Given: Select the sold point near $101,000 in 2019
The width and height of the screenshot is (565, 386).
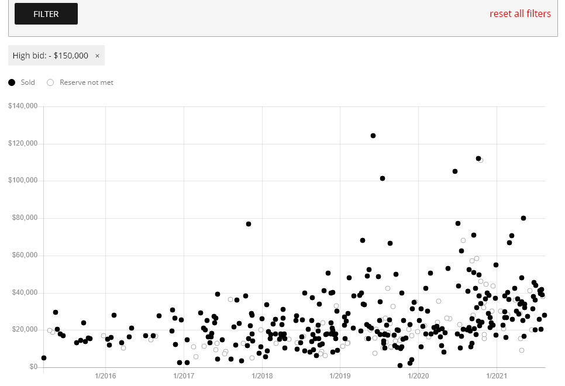Looking at the screenshot, I should pos(383,178).
